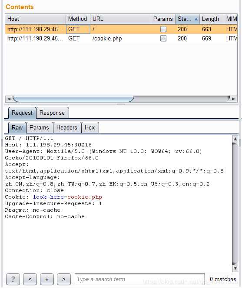
Task: Click the 'Connection: close' header line
Action: point(34,190)
